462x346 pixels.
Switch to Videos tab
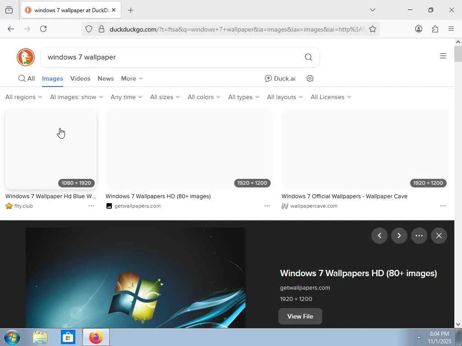[80, 78]
